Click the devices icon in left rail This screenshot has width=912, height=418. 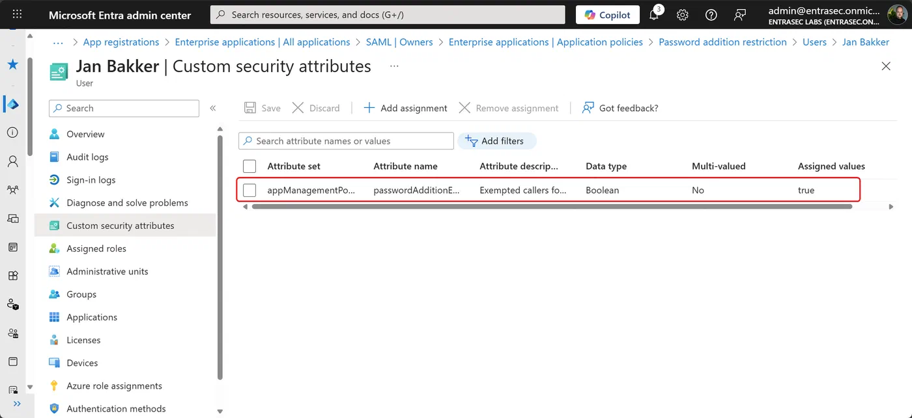point(12,218)
